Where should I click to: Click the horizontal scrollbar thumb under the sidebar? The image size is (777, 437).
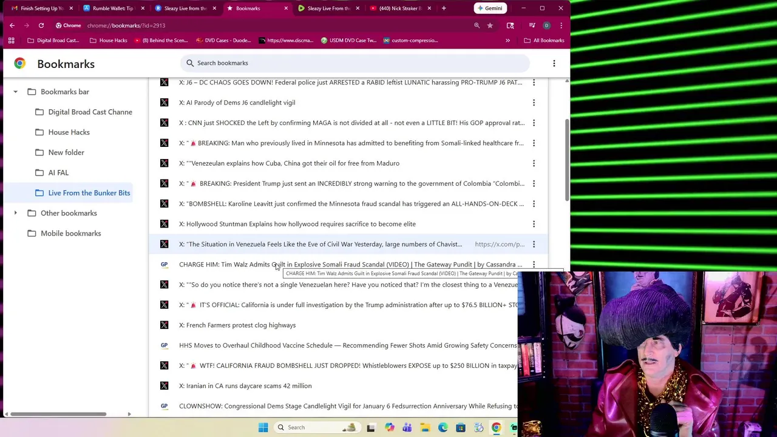[x=58, y=415]
